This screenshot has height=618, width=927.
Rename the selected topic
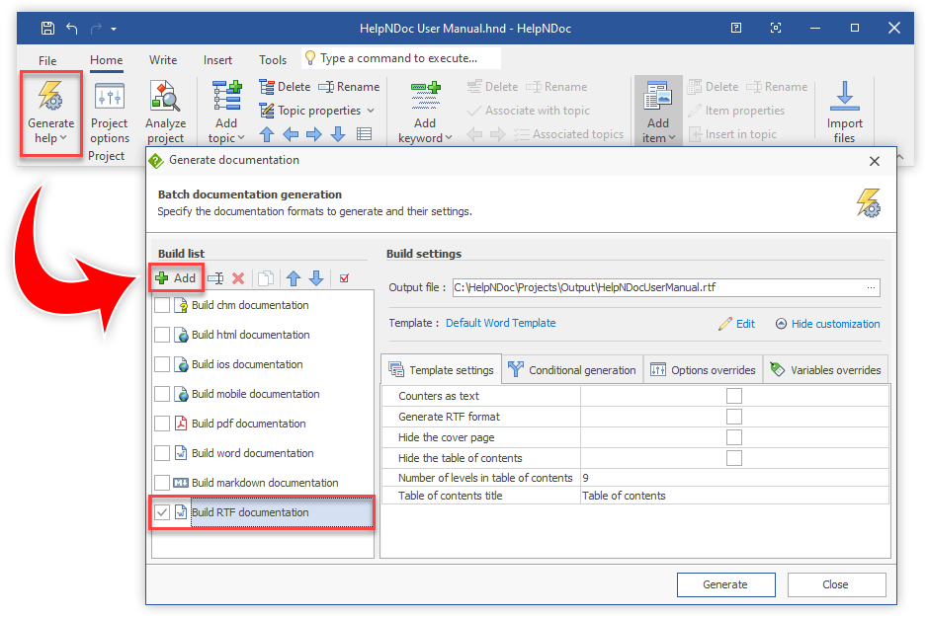click(350, 87)
